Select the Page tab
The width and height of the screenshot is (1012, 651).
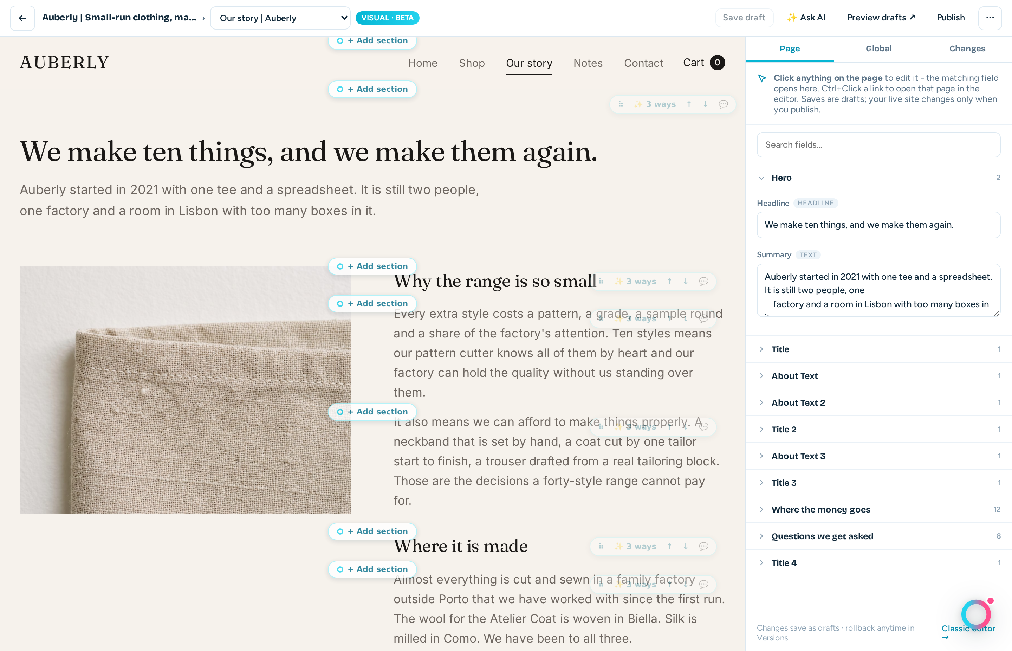click(790, 49)
